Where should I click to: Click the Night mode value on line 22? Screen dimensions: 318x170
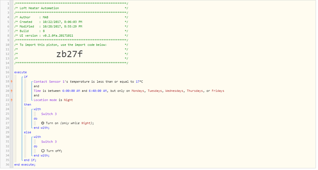click(x=68, y=100)
